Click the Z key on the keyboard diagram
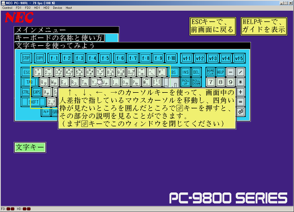This screenshot has height=212, width=294. click(51, 102)
